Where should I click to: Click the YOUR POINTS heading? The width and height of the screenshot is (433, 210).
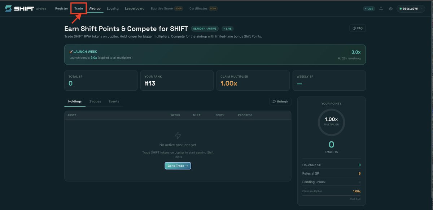click(331, 104)
